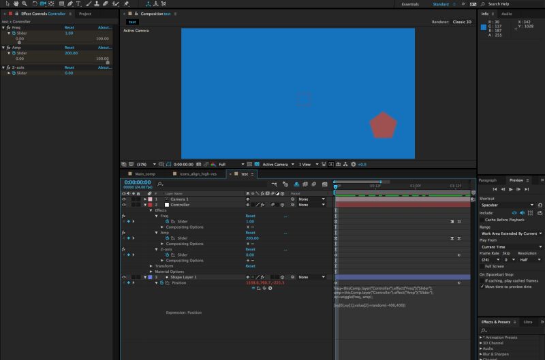Select the Pen tool
Viewport: 545px width, 360px height.
pos(70,3)
